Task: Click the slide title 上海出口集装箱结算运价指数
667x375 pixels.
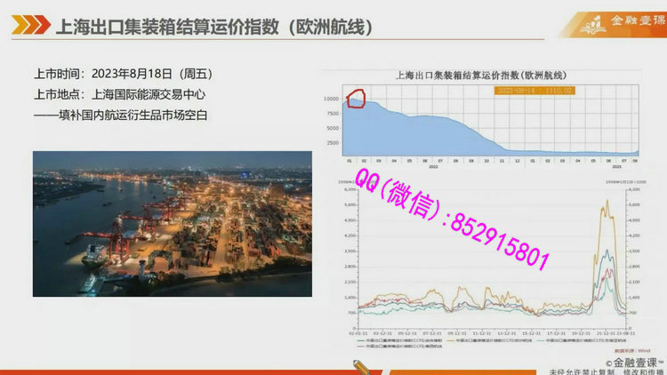Action: (x=213, y=28)
